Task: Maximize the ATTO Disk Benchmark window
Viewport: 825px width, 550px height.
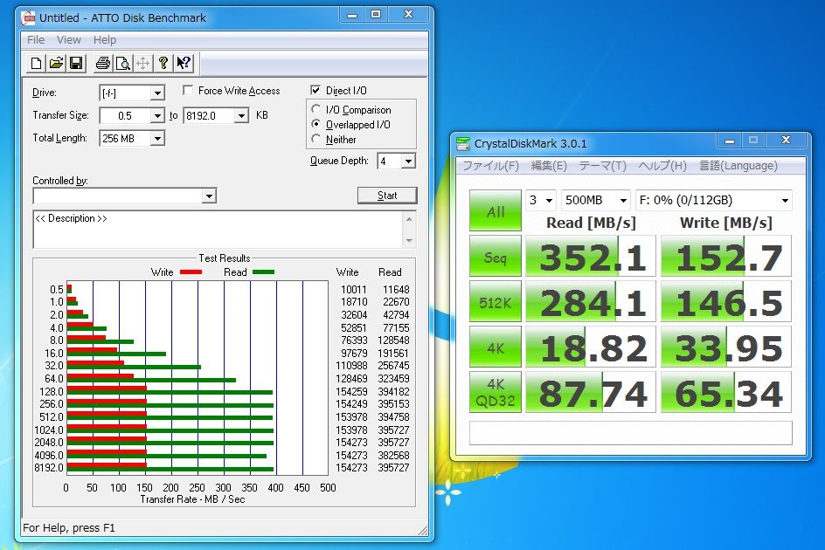Action: coord(376,15)
